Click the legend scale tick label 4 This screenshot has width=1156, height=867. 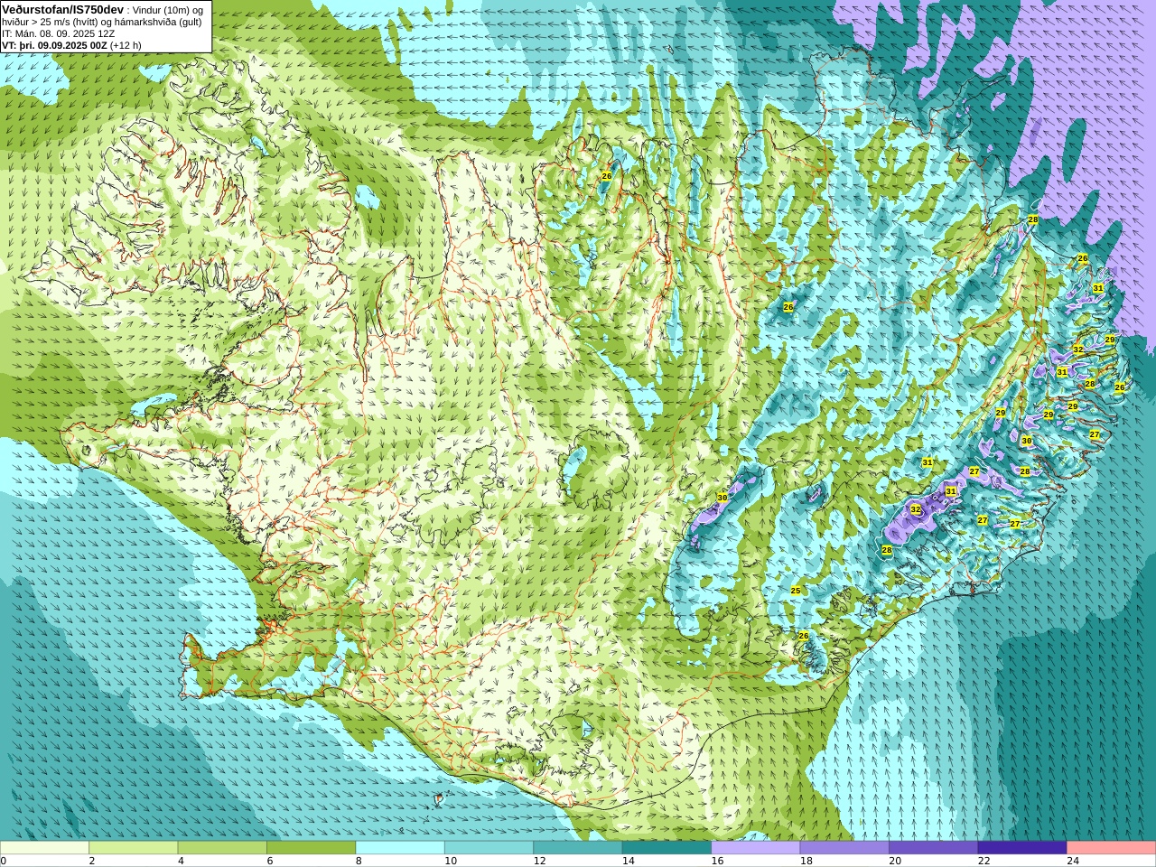point(181,861)
